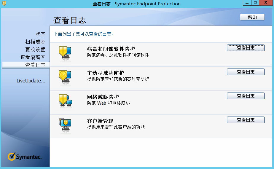The width and height of the screenshot is (274, 169).
Task: Click the text 提供用来管理此客户端的功能
Action: (116, 127)
